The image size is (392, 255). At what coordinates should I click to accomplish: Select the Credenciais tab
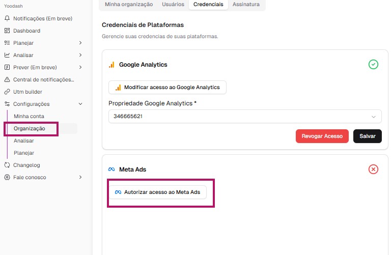(208, 4)
